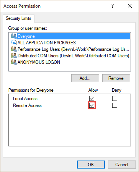Check Deny box for Remote Access
139x172 pixels.
(114, 105)
